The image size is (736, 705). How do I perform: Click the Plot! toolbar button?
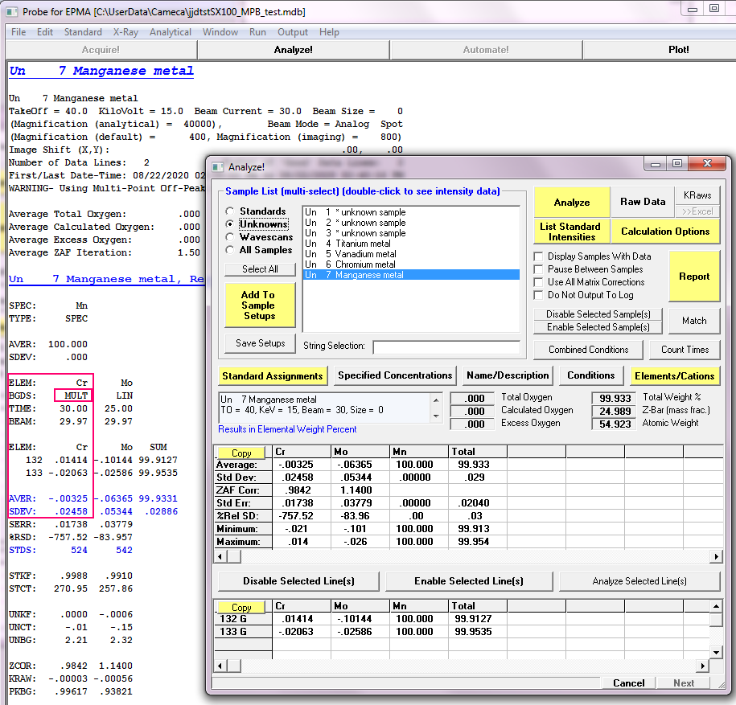[x=678, y=50]
